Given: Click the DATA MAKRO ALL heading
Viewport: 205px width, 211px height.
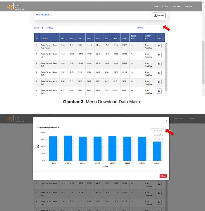Looking at the screenshot, I should tap(43, 15).
